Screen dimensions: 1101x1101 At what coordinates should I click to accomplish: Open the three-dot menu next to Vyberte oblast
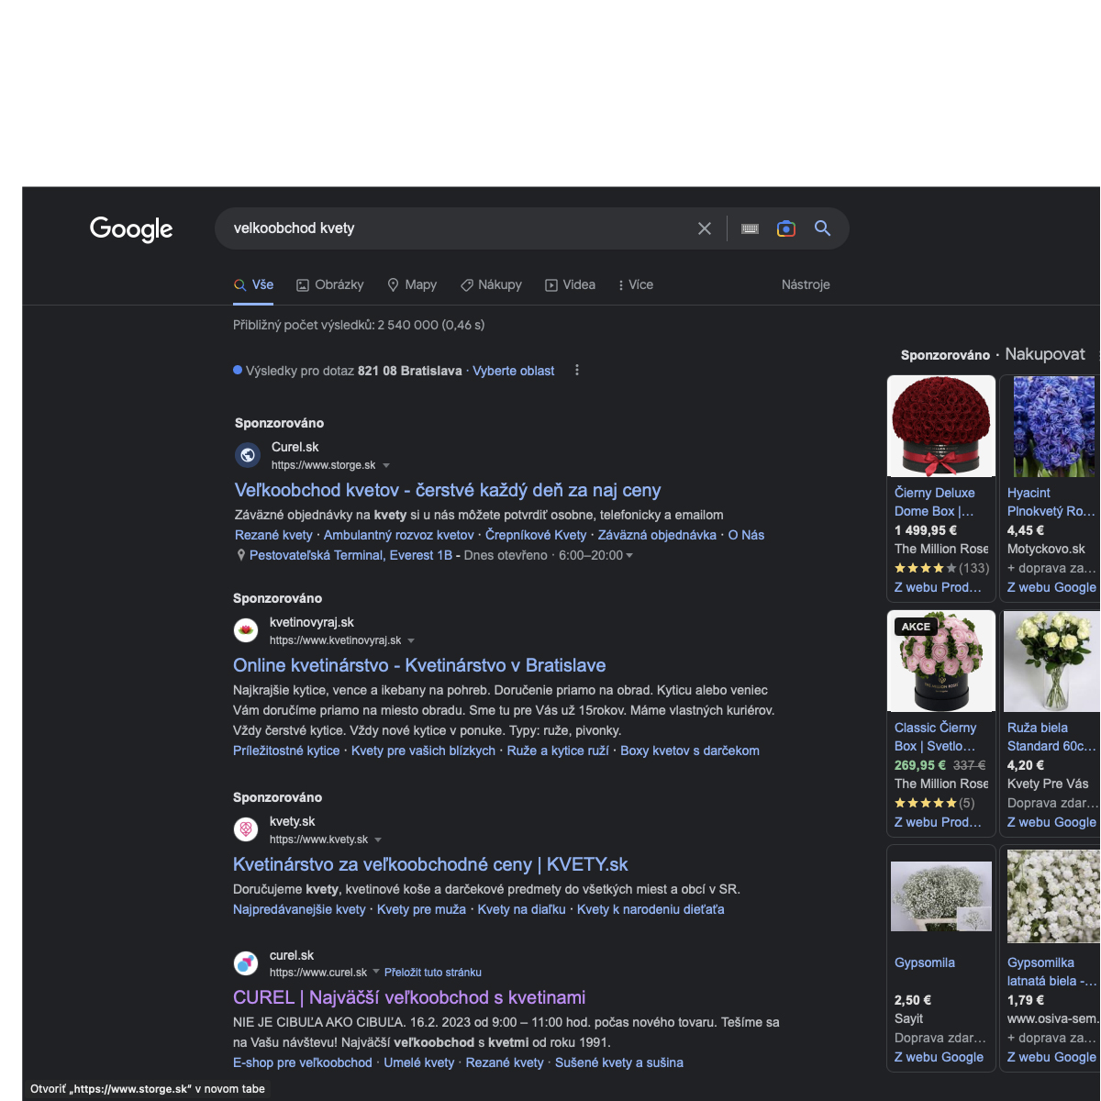point(577,371)
